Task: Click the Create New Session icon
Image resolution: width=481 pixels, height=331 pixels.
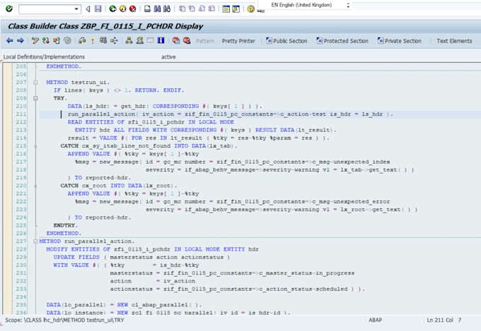Action: [x=226, y=9]
